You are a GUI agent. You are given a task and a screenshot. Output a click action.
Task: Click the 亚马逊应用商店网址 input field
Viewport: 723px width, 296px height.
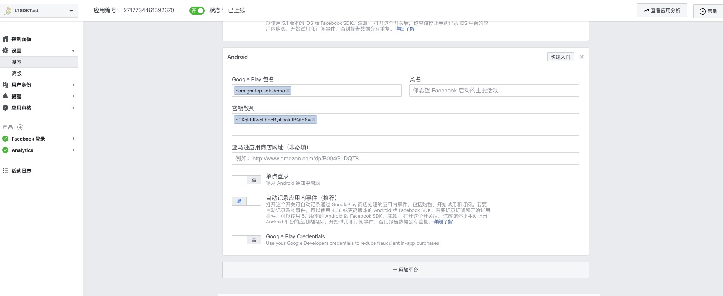pos(405,159)
